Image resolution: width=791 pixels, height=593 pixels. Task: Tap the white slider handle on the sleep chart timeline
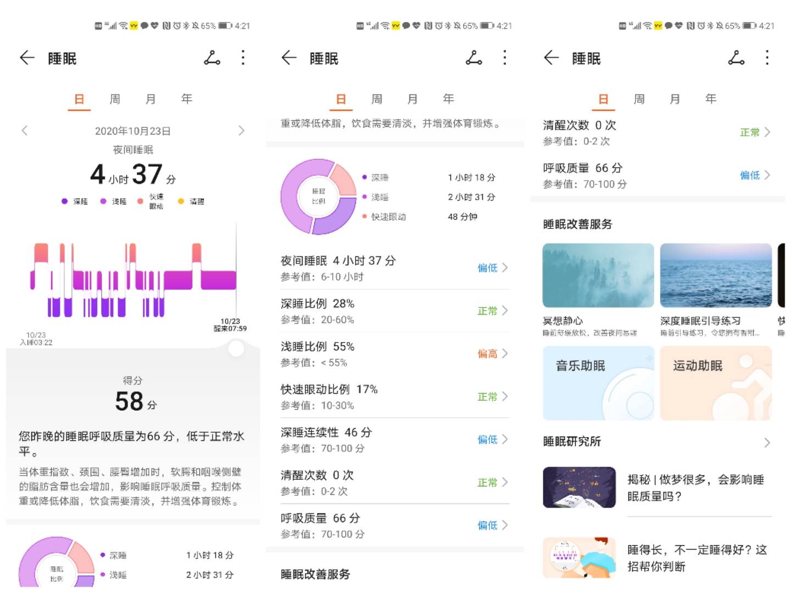pyautogui.click(x=236, y=349)
